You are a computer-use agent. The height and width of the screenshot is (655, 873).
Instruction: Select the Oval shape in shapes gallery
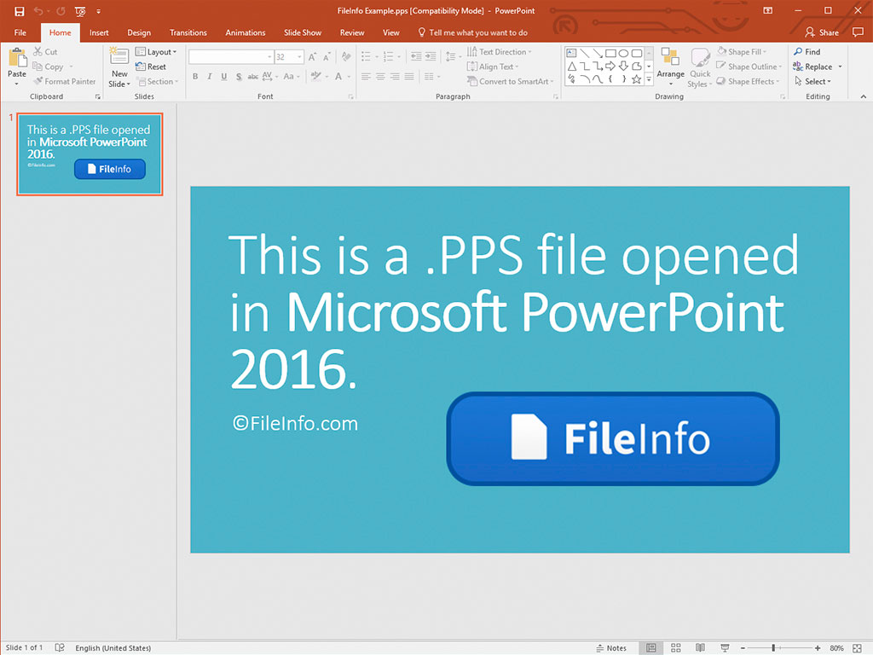(623, 53)
